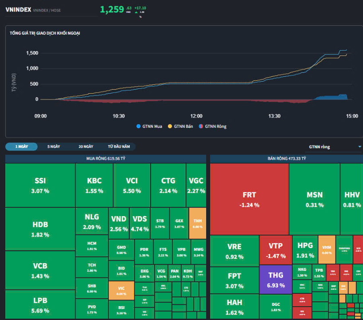The height and width of the screenshot is (320, 363).
Task: Open the CTG 2.14% tile
Action: [x=168, y=185]
